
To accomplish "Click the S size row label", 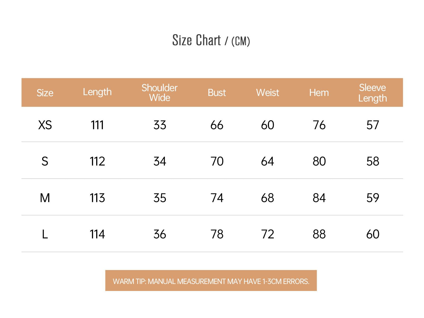I will [45, 161].
